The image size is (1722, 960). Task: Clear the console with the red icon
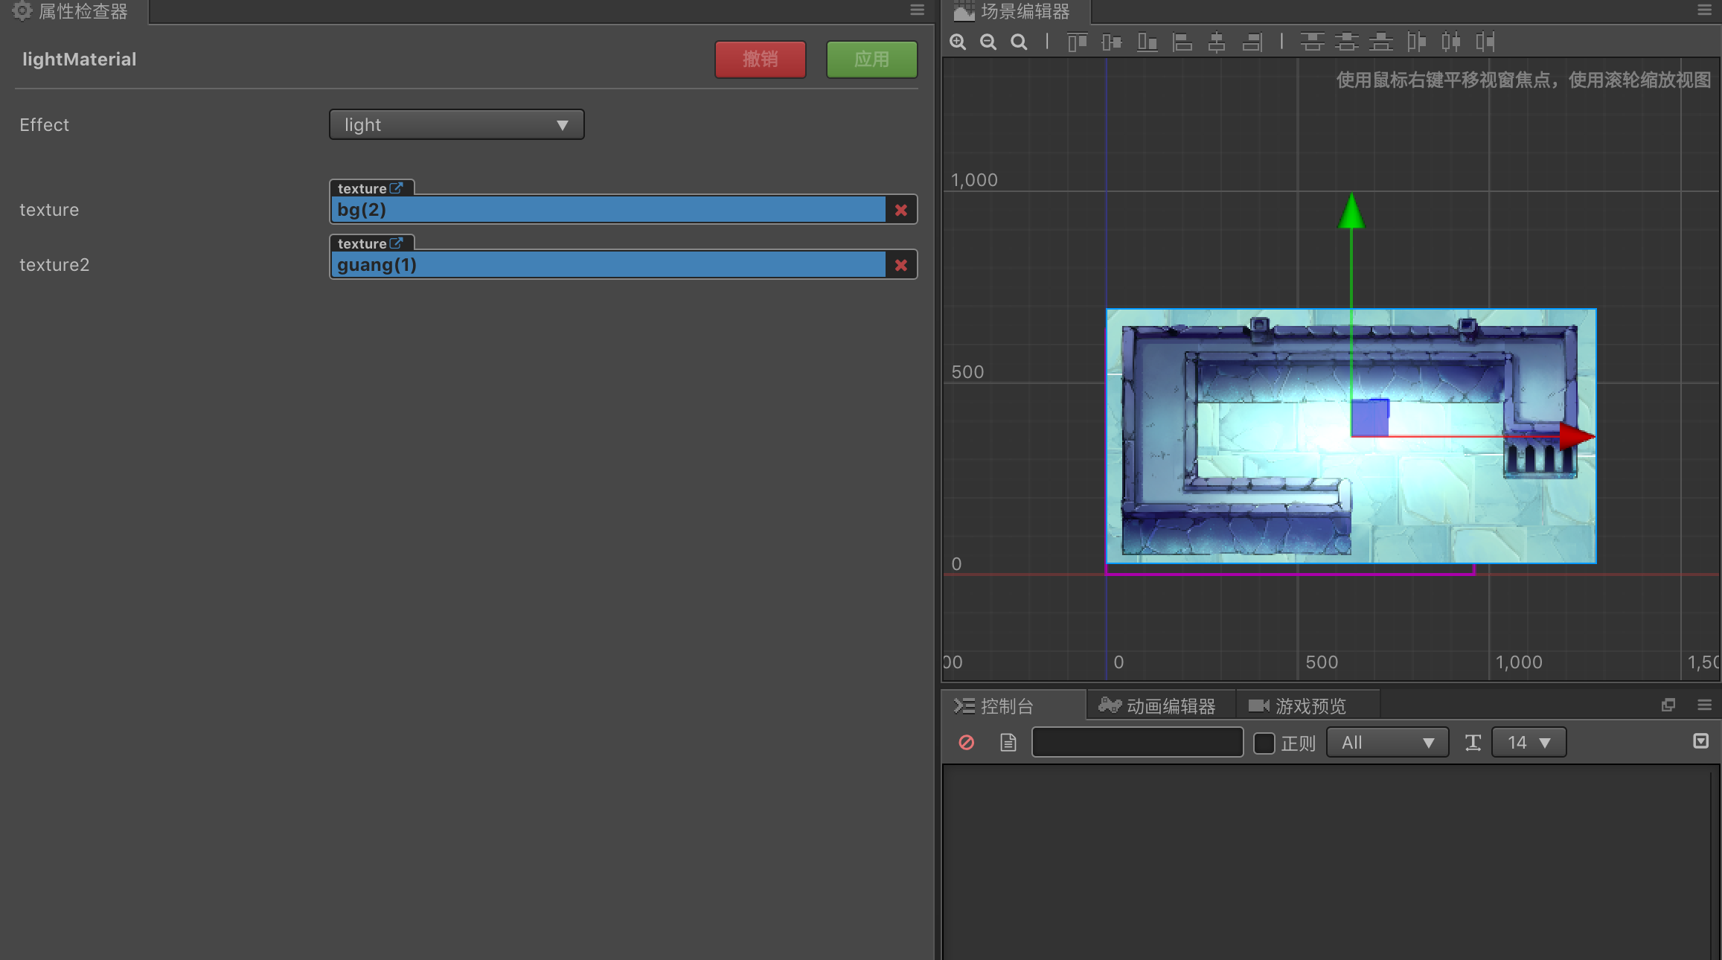click(x=966, y=742)
